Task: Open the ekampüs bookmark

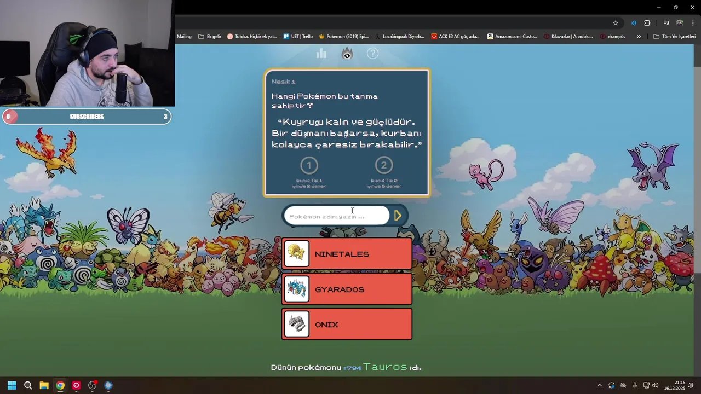Action: (613, 37)
